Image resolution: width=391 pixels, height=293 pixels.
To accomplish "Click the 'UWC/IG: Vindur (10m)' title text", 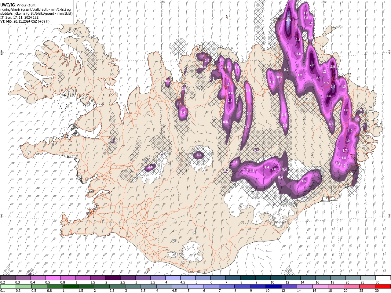I will (18, 5).
